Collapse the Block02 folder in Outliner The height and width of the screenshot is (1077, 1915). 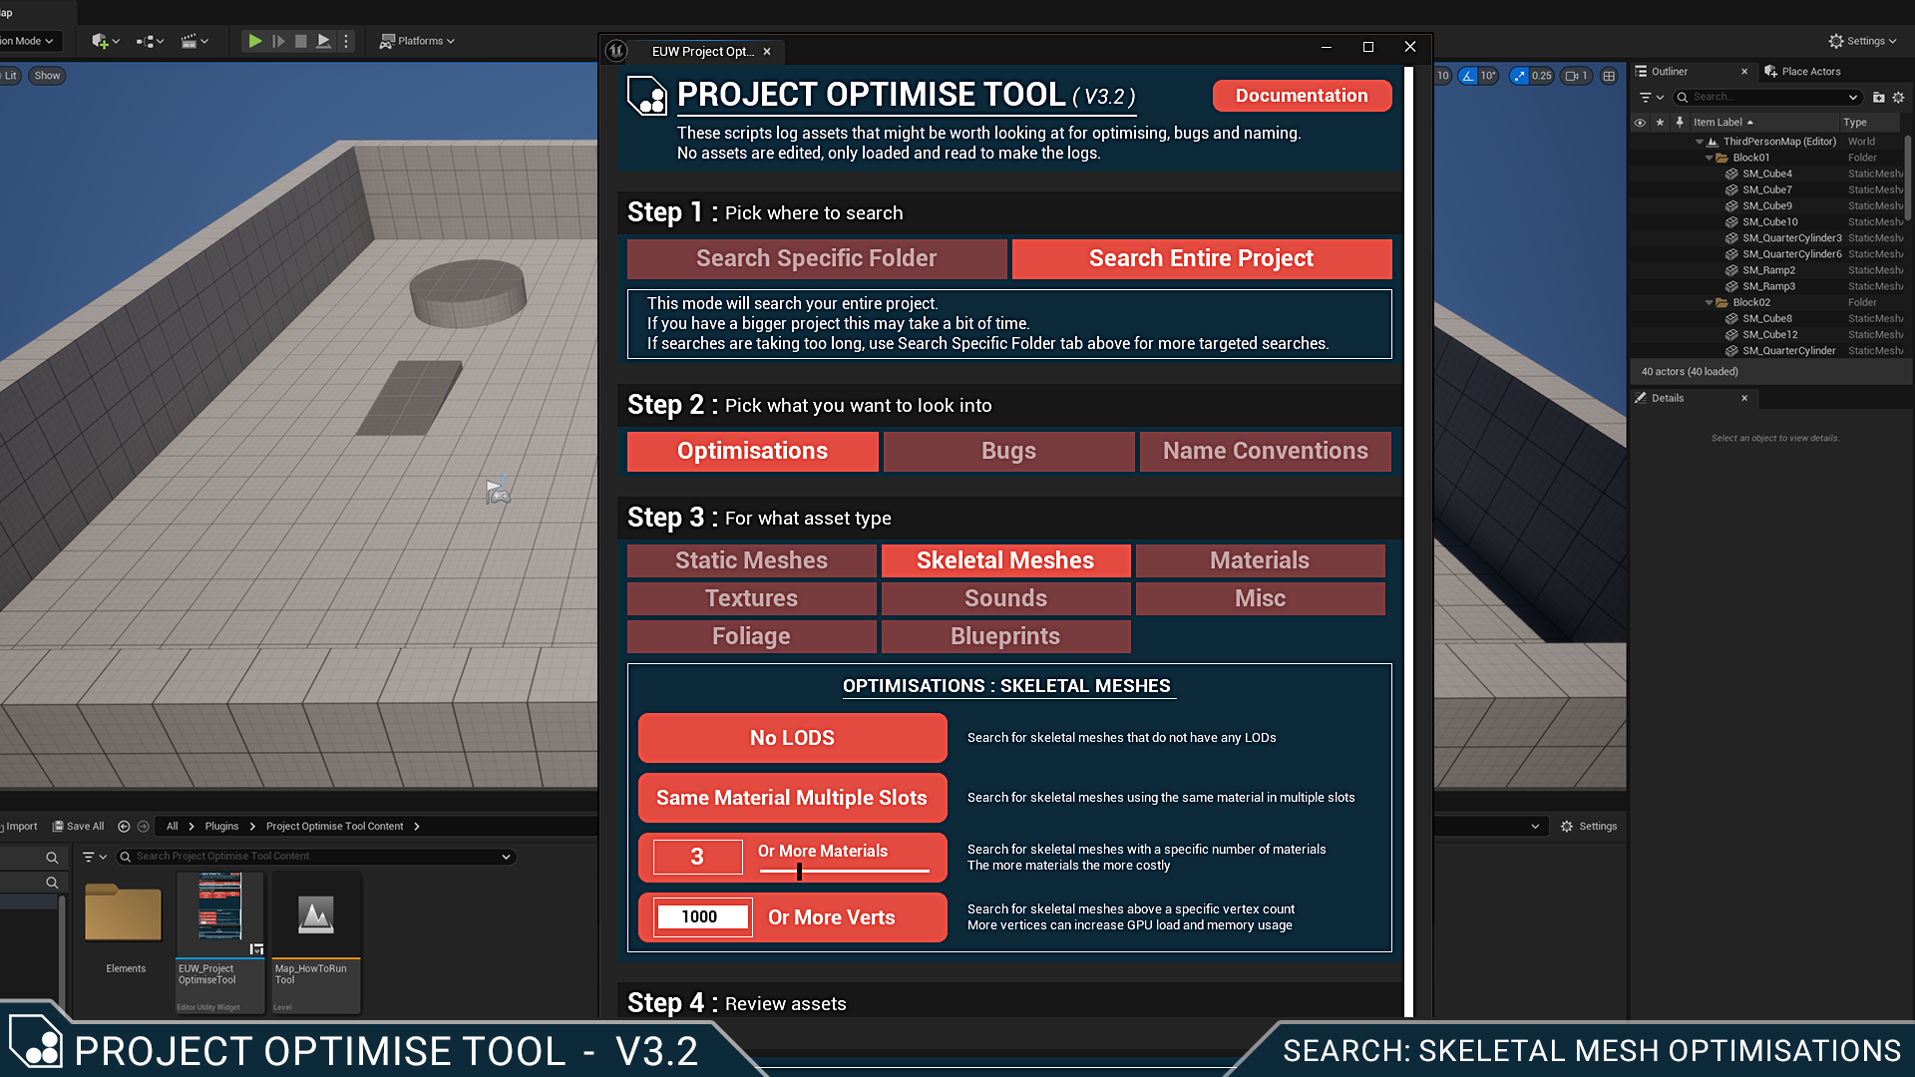[1709, 302]
